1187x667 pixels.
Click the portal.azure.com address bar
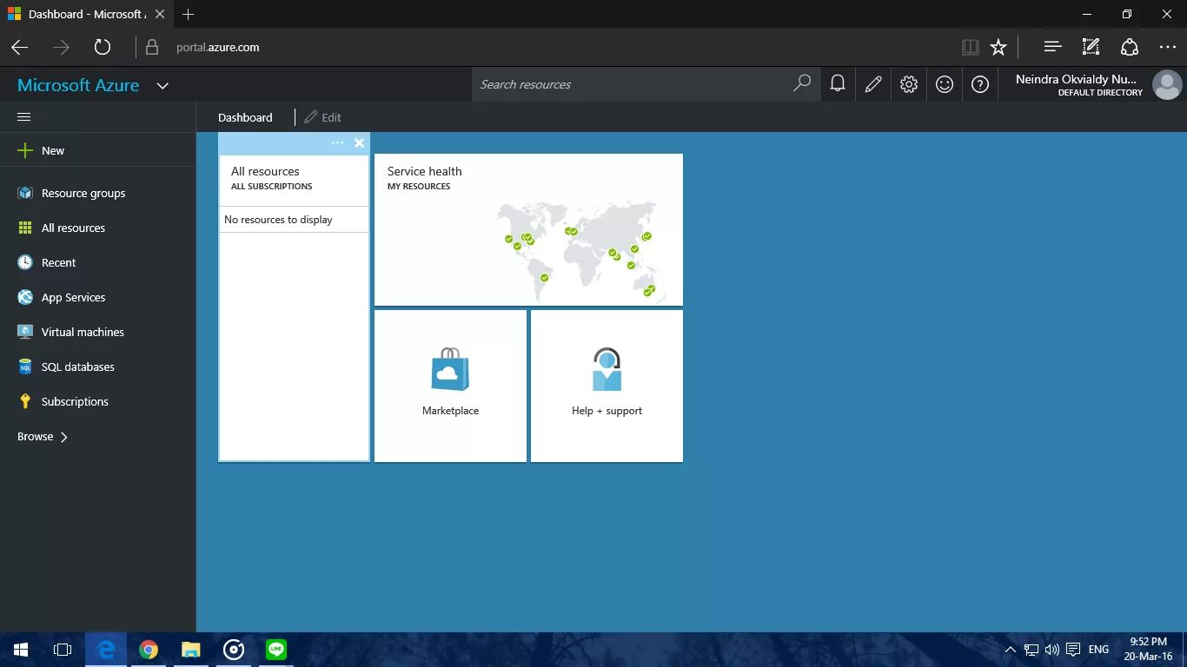point(217,47)
